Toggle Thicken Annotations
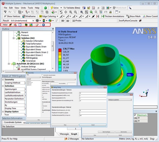The image size is (159, 142). (113, 16)
